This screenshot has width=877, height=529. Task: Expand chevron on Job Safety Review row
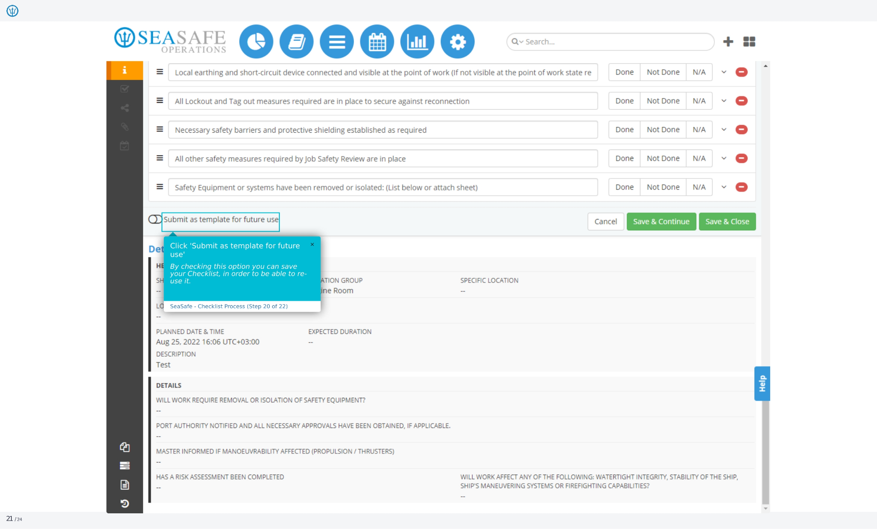tap(724, 158)
